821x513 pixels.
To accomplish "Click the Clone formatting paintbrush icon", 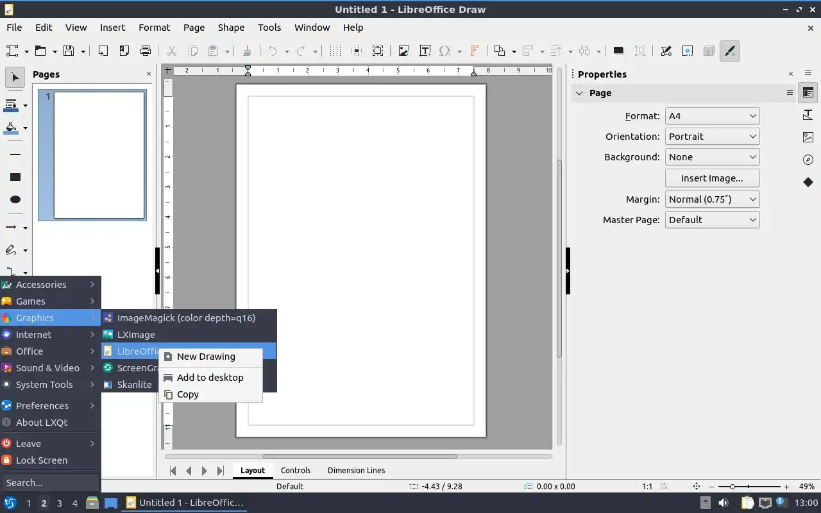I will 247,51.
